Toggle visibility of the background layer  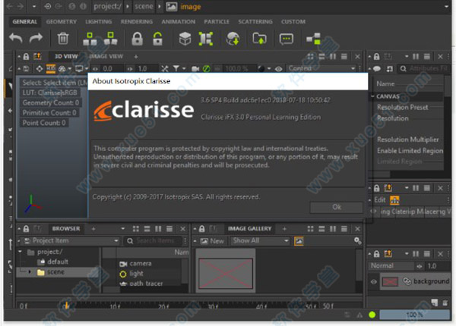coord(375,281)
